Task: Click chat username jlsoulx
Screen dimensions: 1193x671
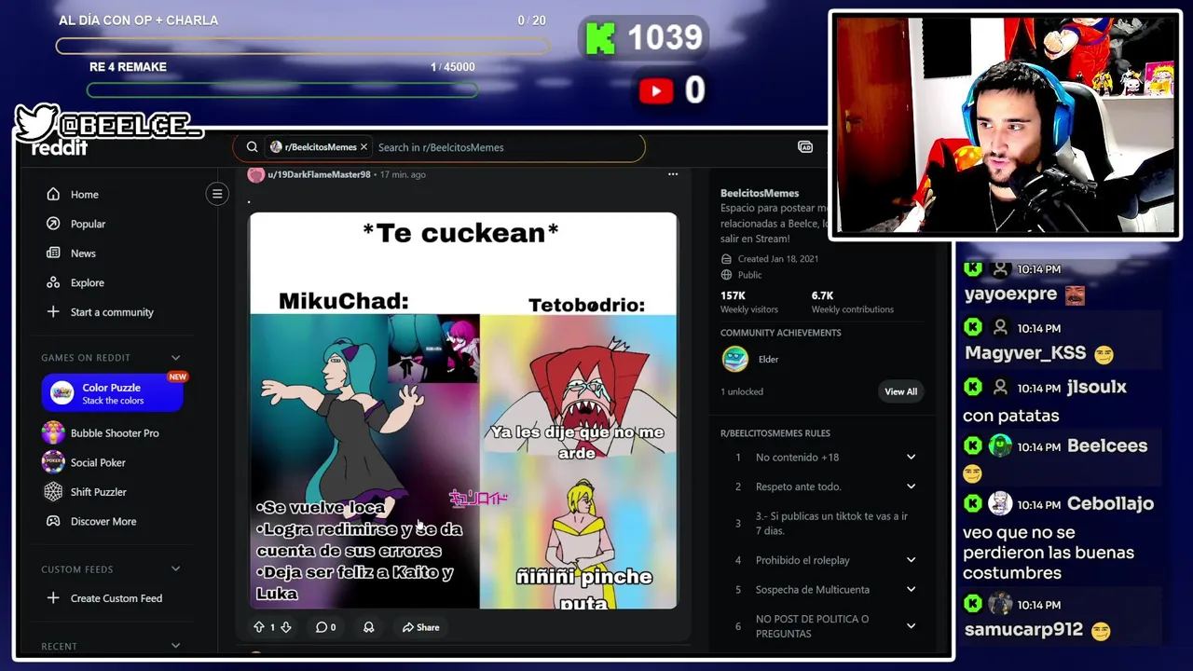Action: pyautogui.click(x=1097, y=387)
